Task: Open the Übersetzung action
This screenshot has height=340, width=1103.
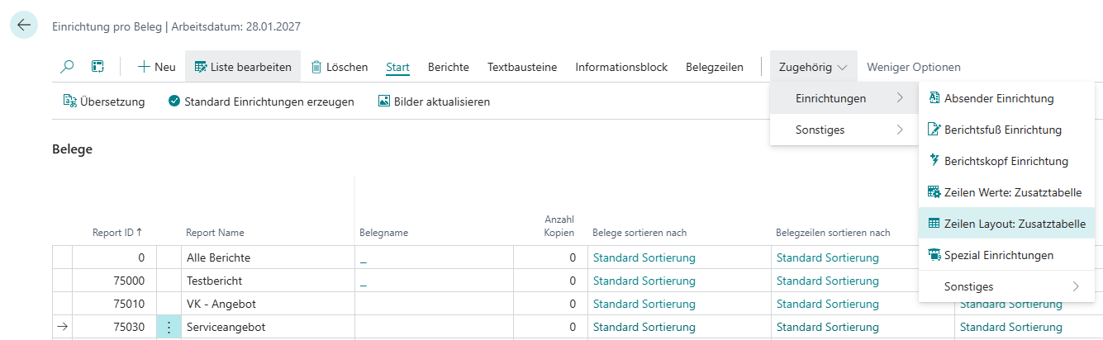Action: pyautogui.click(x=104, y=102)
